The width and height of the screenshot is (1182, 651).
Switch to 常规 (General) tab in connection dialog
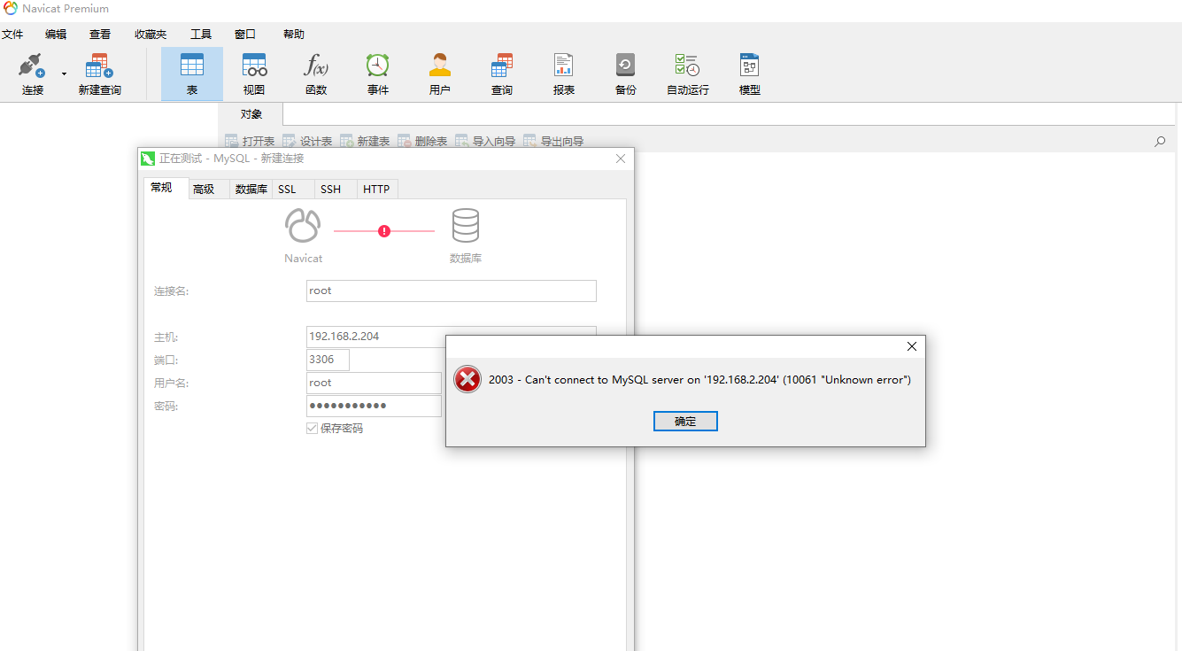click(166, 188)
